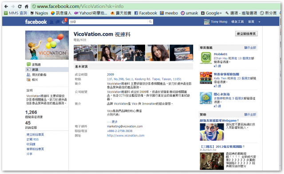This screenshot has height=174, width=284.
Task: Open the umask bookmark
Action: click(x=189, y=13)
